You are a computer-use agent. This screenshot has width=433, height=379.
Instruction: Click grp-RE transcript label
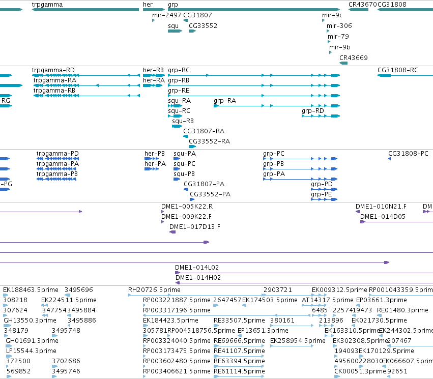point(179,91)
